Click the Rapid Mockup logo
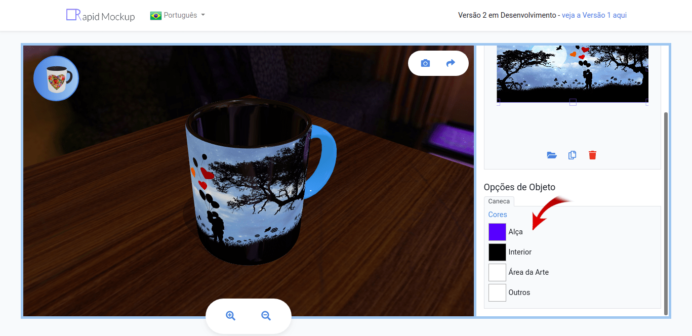The width and height of the screenshot is (692, 336). (x=100, y=15)
